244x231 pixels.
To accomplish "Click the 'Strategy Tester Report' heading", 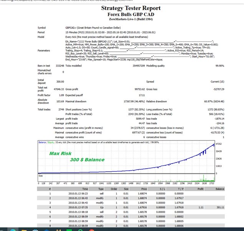I will click(x=131, y=8).
